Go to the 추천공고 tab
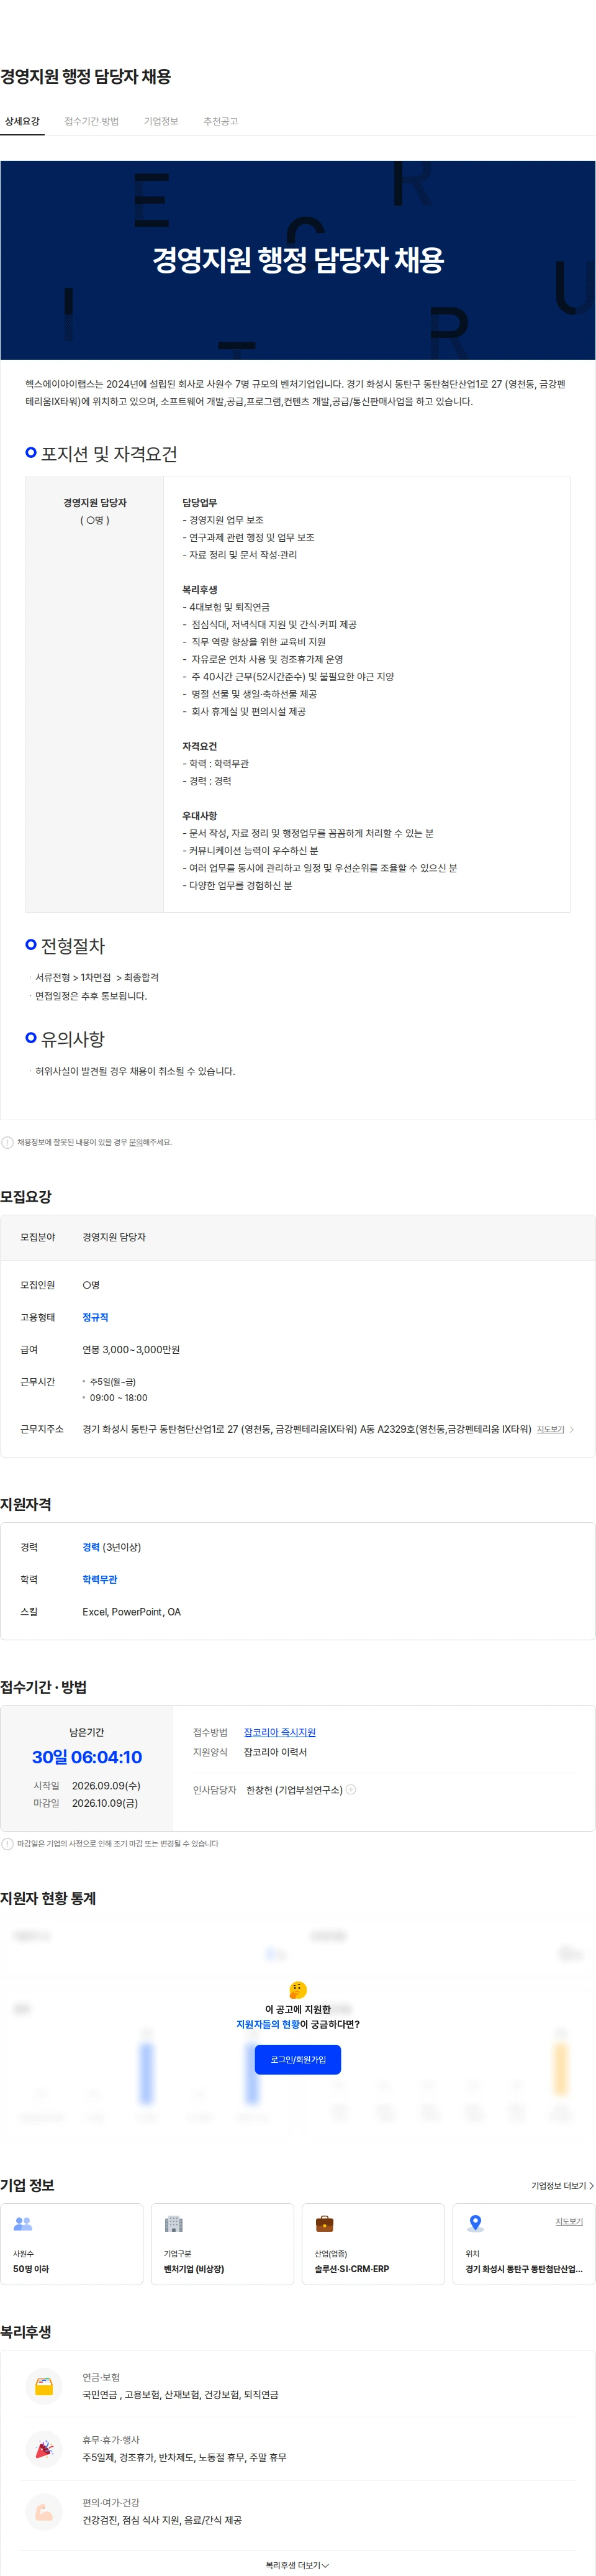 tap(220, 121)
